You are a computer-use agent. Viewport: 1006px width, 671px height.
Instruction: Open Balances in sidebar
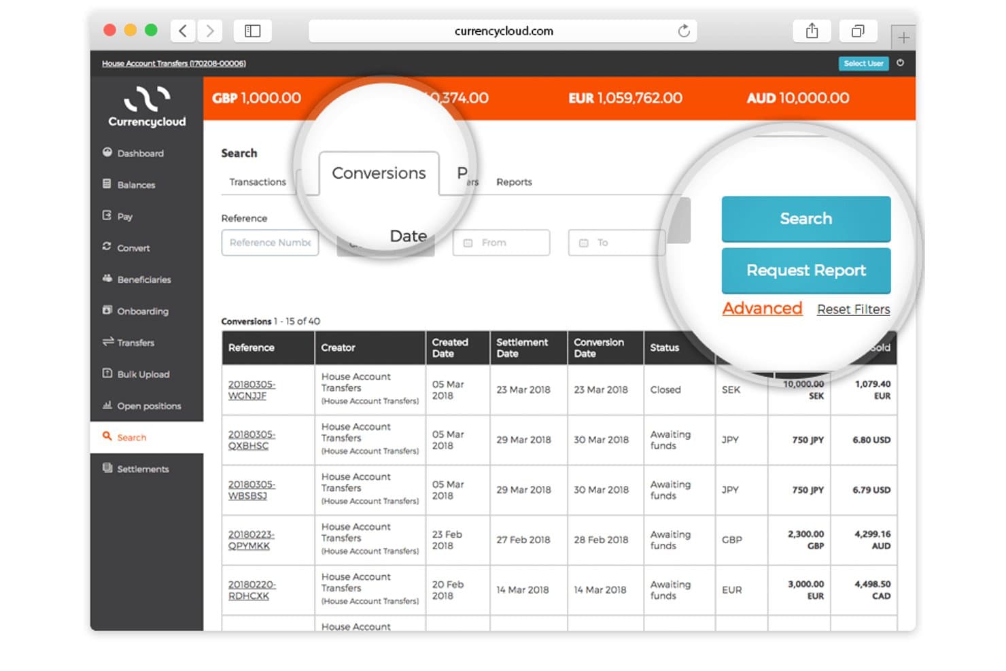[x=128, y=184]
